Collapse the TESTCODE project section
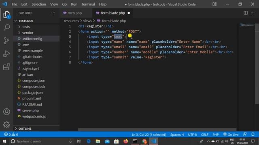 [x=36, y=21]
